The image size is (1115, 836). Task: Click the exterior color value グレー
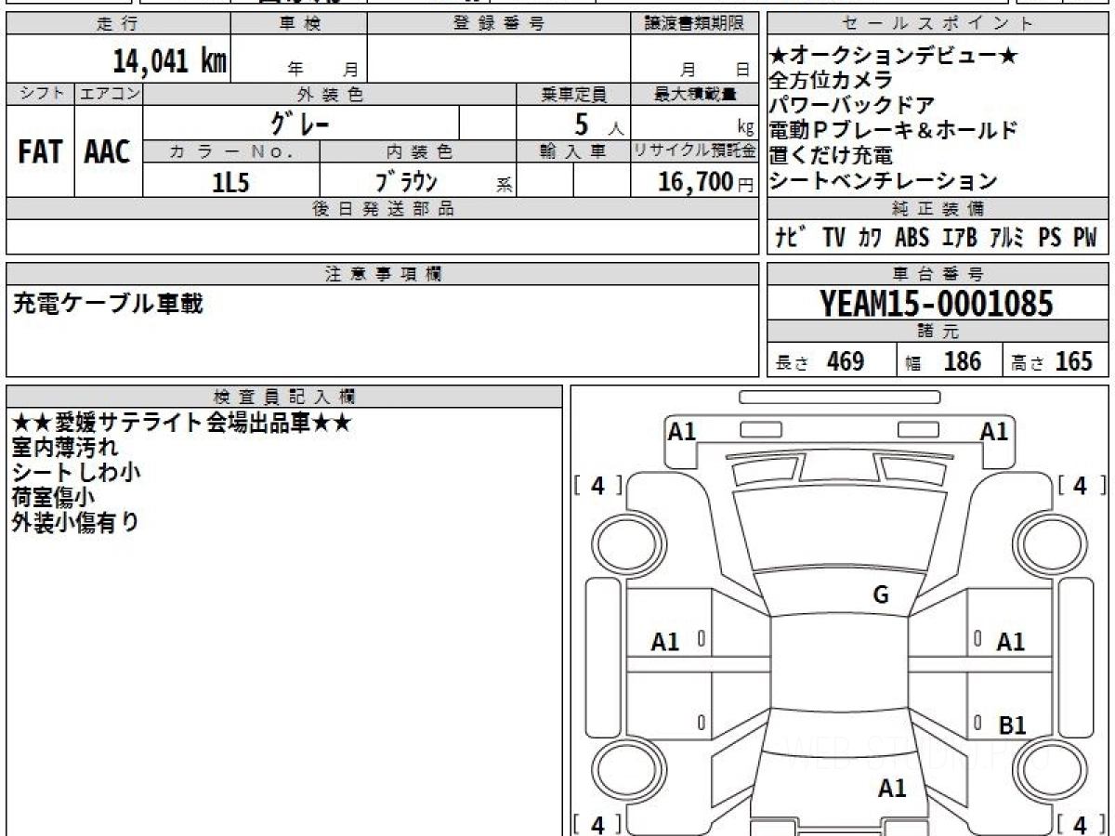[x=300, y=123]
